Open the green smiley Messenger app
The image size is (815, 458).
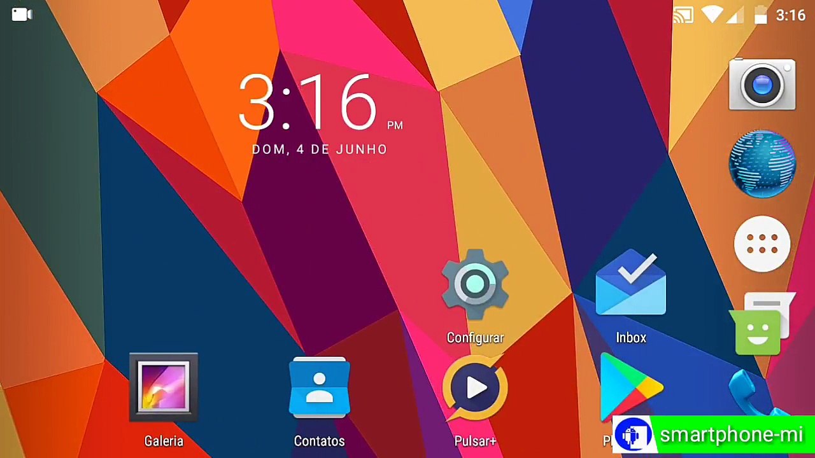pyautogui.click(x=762, y=324)
